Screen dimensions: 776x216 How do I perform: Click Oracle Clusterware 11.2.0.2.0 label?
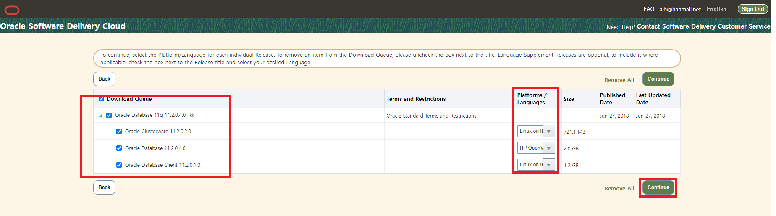coord(158,132)
